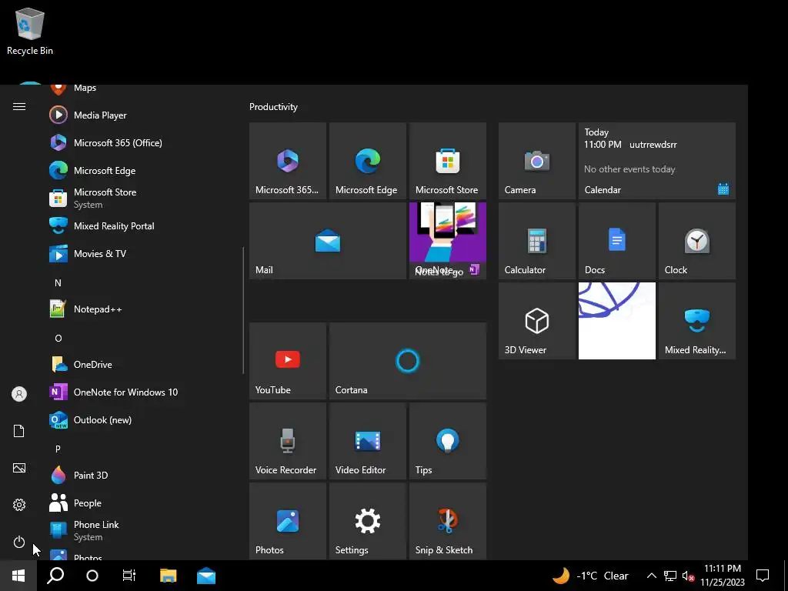Open Cortana circle on the taskbar
The width and height of the screenshot is (788, 591).
(x=92, y=576)
